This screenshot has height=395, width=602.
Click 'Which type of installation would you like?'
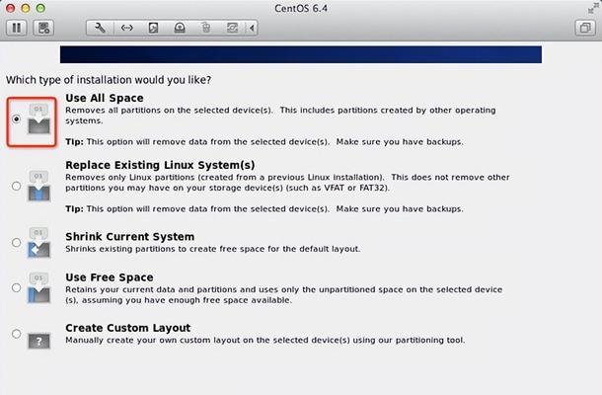click(x=109, y=80)
